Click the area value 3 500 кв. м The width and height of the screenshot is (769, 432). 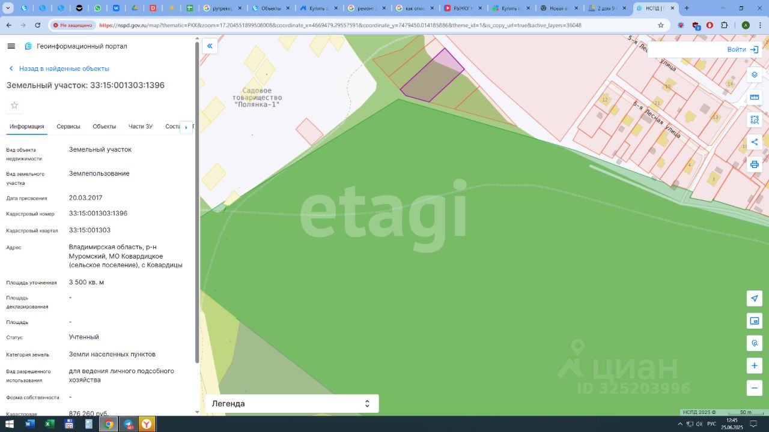[x=87, y=282]
